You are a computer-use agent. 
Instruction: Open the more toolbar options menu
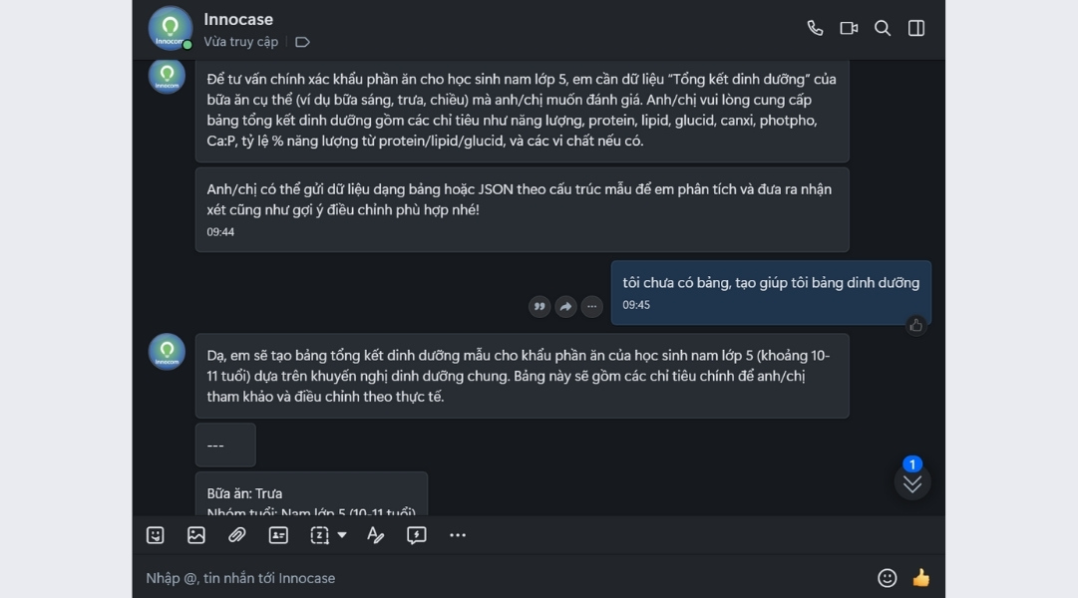pos(457,535)
